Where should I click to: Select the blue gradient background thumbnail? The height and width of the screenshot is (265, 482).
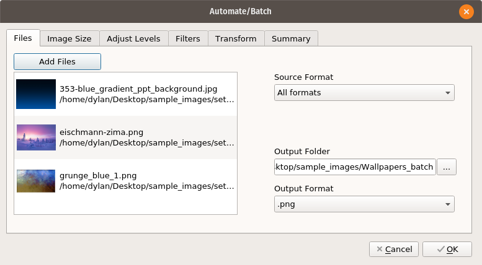click(x=36, y=94)
